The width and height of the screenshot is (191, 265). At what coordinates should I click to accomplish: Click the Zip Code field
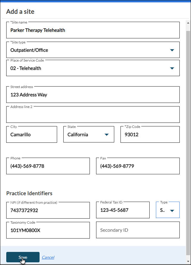tap(150, 135)
